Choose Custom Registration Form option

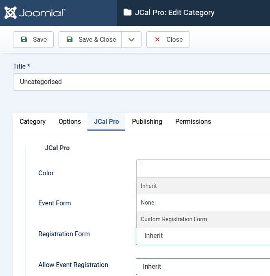(x=203, y=219)
